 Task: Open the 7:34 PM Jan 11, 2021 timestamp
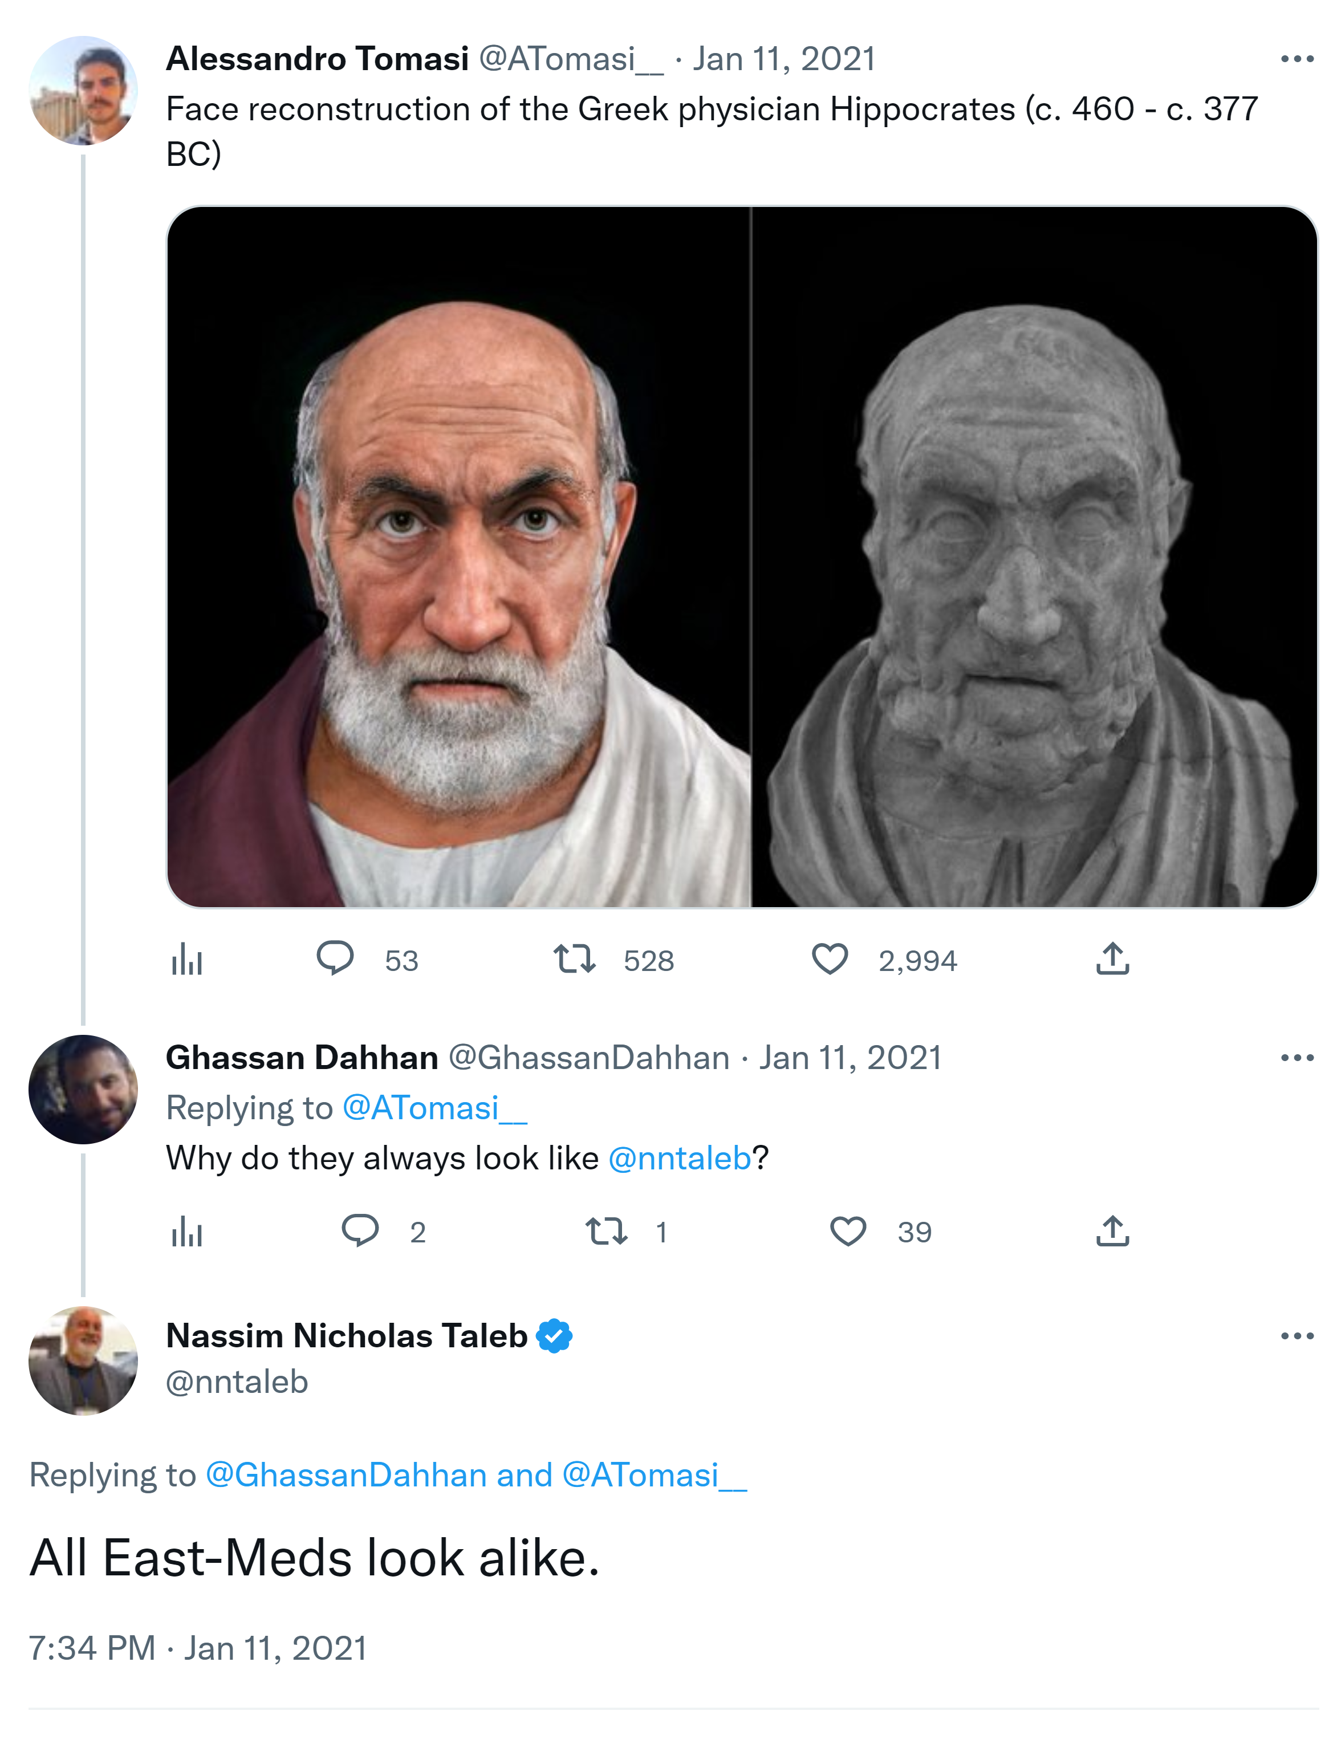click(198, 1648)
